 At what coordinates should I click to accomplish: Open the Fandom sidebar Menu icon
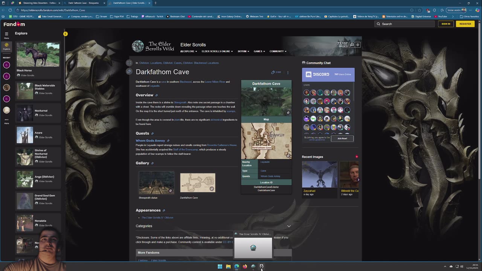point(6,35)
